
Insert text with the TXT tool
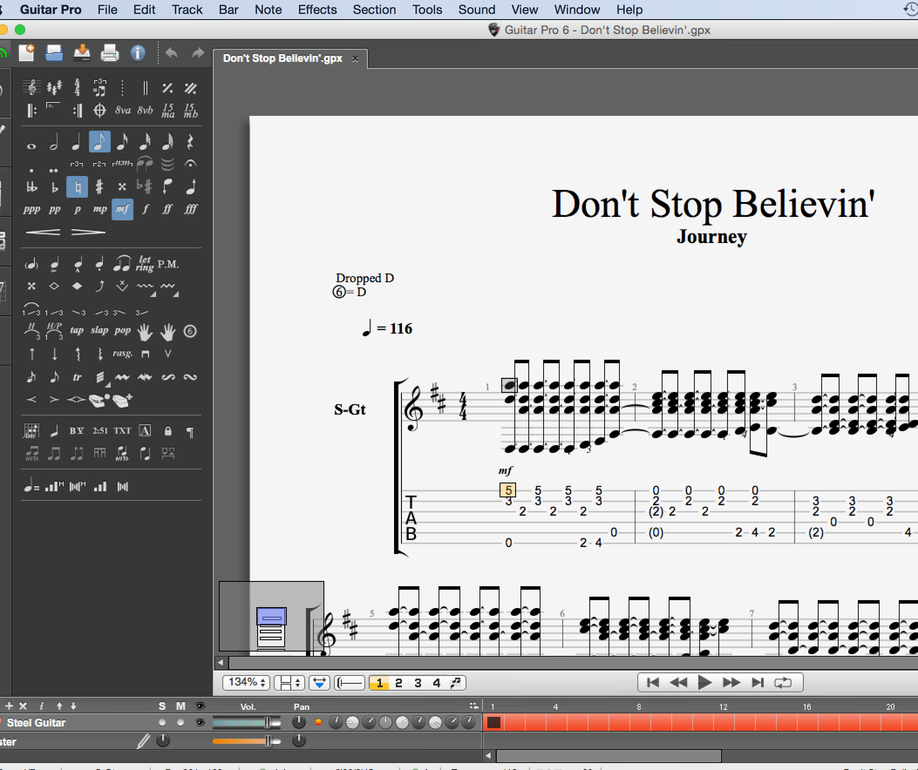[x=122, y=431]
